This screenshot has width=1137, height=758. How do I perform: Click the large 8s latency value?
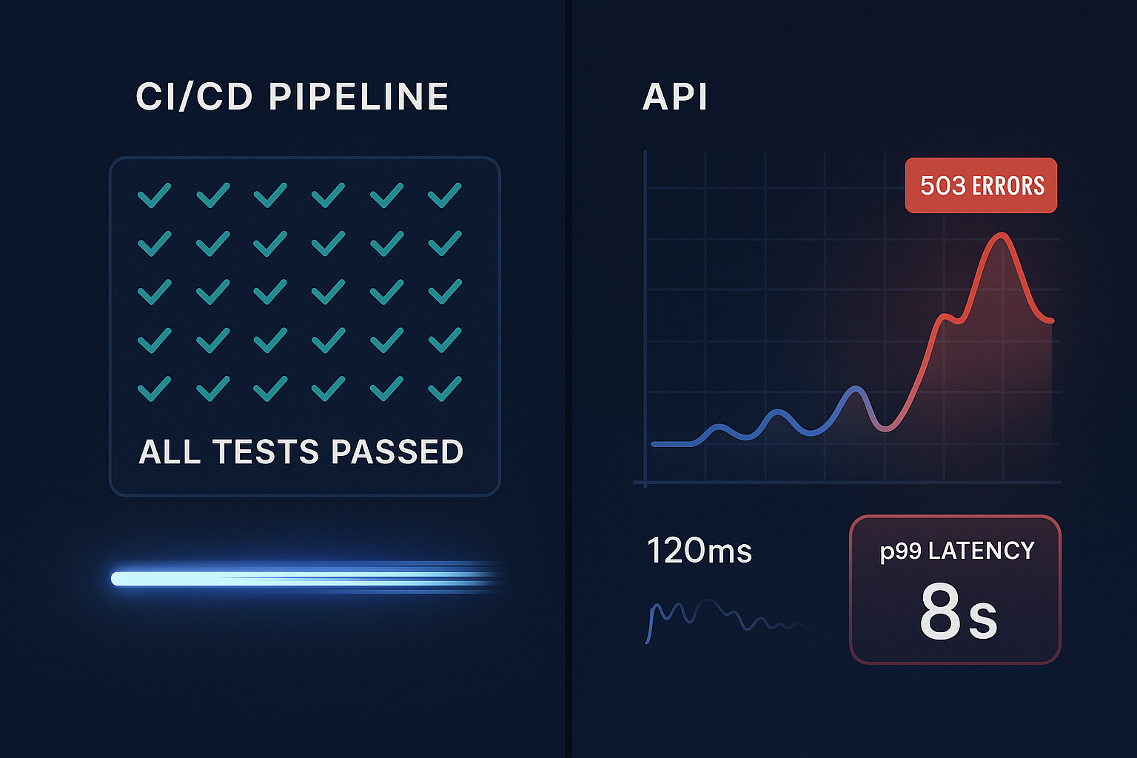pyautogui.click(x=959, y=612)
